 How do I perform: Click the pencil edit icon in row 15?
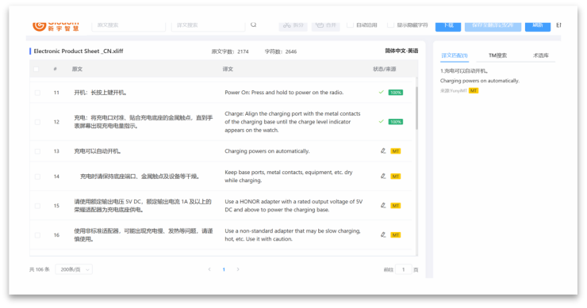pos(383,205)
